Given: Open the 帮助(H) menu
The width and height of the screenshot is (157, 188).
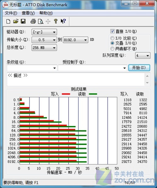Looking at the screenshot, I should [46, 13].
